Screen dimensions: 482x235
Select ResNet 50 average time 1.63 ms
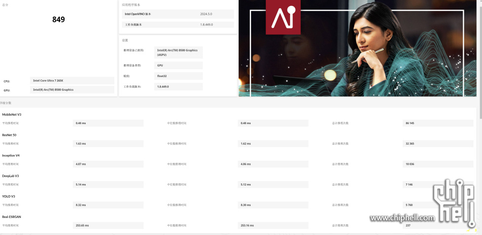click(x=108, y=144)
